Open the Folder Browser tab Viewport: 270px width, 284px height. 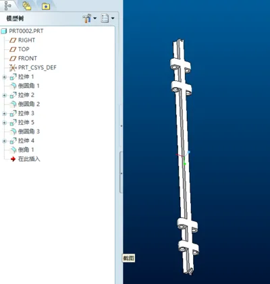pos(27,6)
